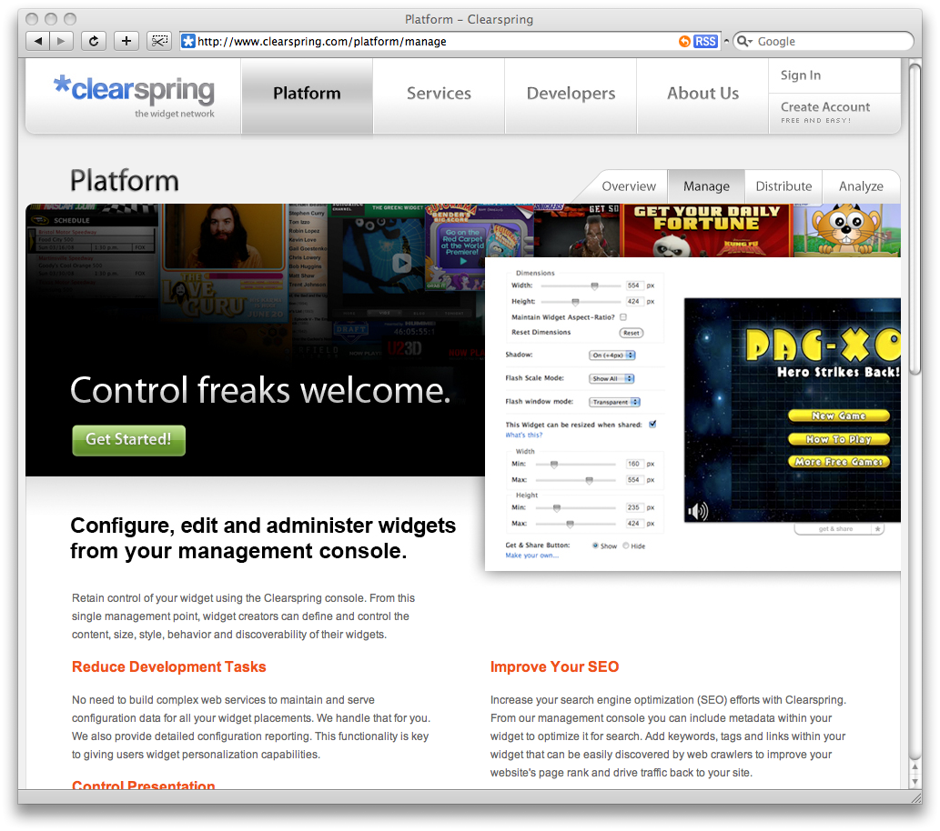Click the site favicon in address bar

click(x=188, y=41)
